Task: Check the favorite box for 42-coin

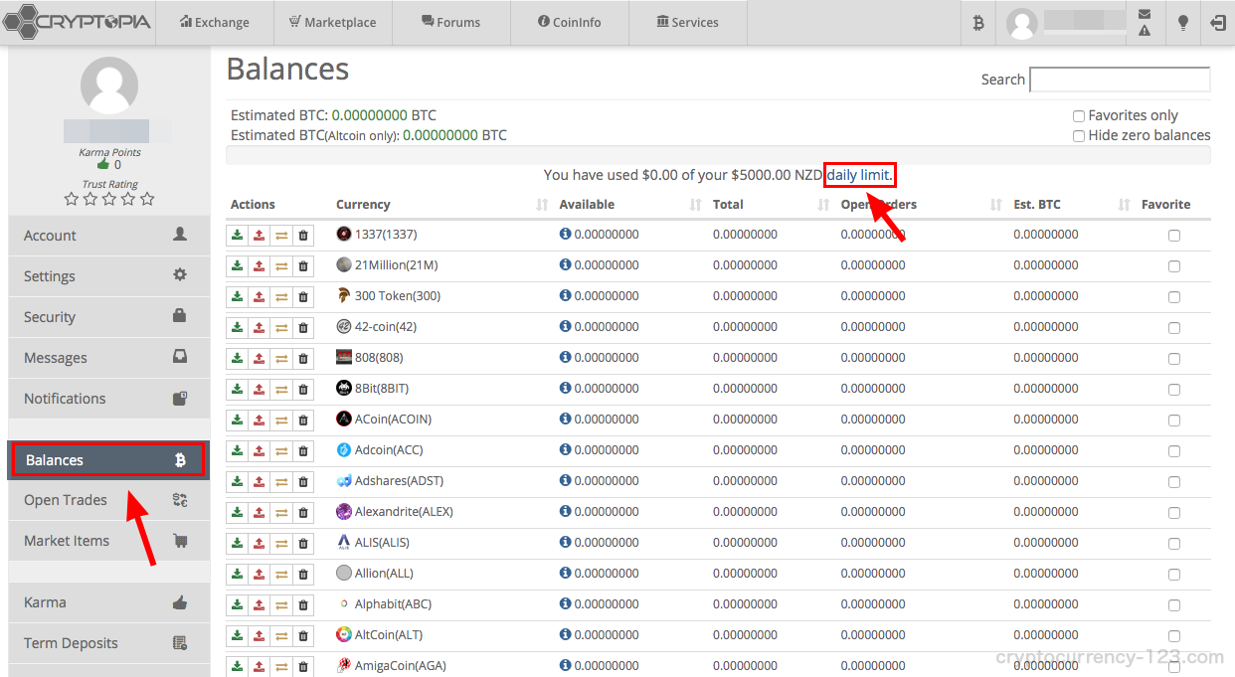Action: click(x=1174, y=328)
